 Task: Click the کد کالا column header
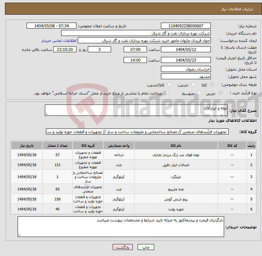(232, 145)
